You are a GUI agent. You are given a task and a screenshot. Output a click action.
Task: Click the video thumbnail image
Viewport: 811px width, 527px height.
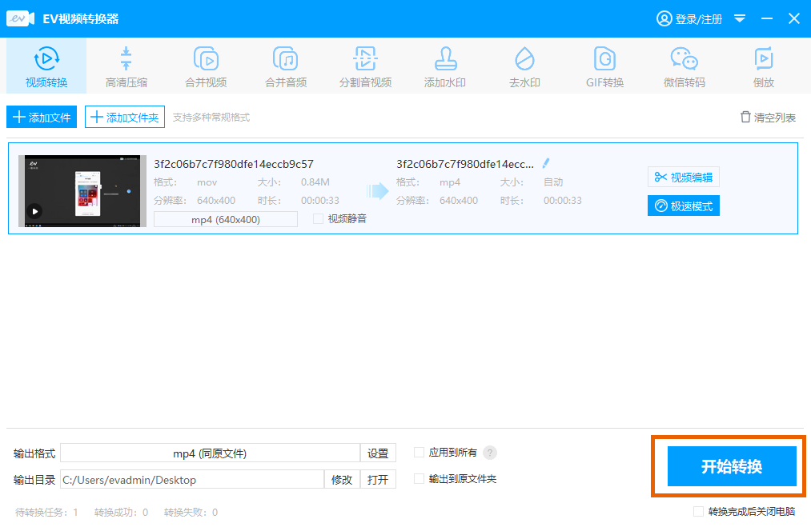(82, 190)
